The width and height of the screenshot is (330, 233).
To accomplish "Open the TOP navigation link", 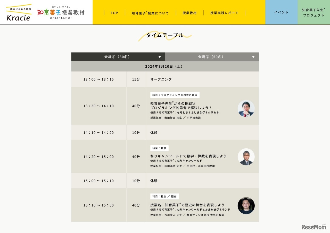I will [x=114, y=13].
